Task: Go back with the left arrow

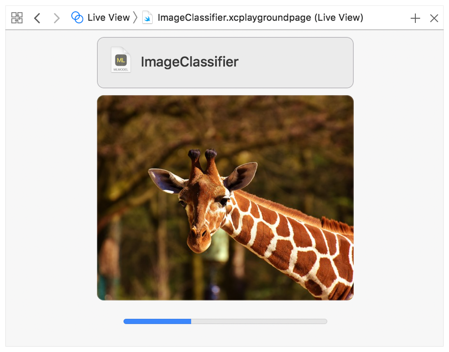Action: click(37, 18)
